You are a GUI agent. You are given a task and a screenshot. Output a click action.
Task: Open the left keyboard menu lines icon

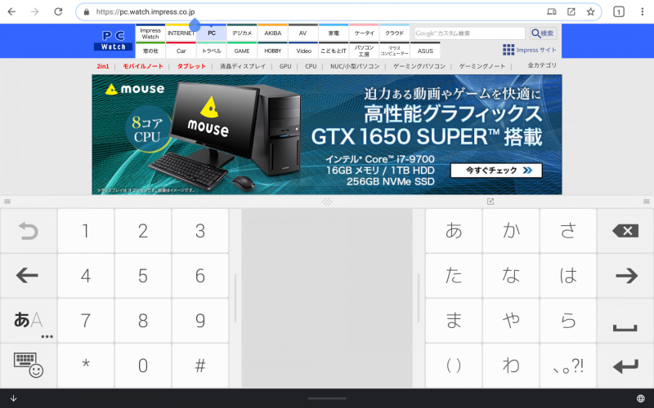[x=7, y=202]
